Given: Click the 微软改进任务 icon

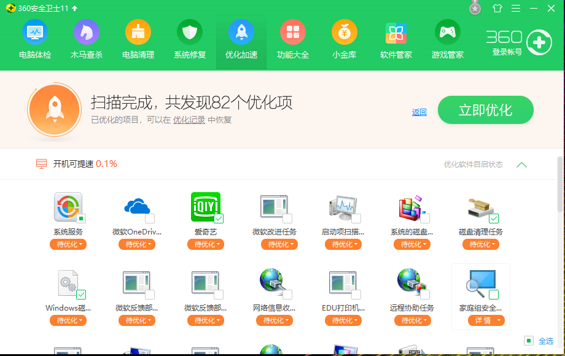Looking at the screenshot, I should [274, 206].
